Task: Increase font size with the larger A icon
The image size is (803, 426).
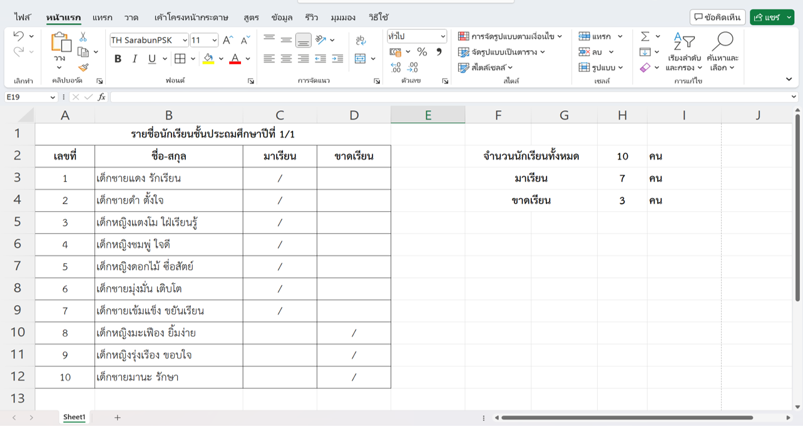Action: coord(228,40)
